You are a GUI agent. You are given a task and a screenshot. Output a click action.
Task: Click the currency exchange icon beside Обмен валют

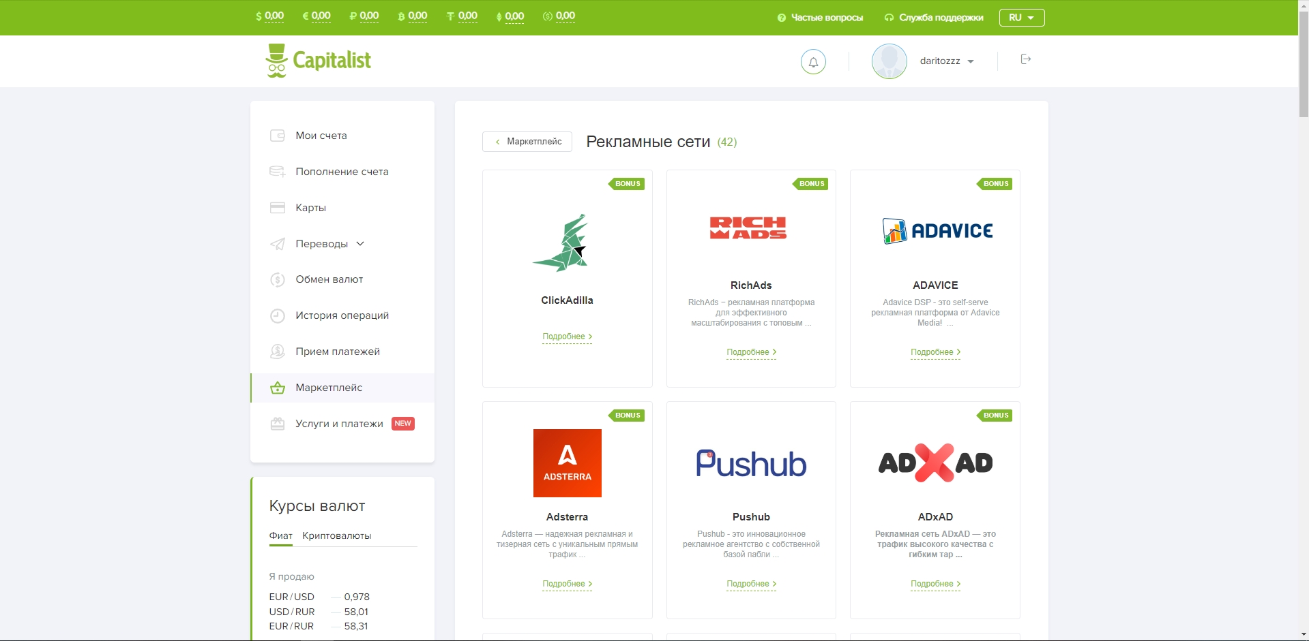(277, 279)
